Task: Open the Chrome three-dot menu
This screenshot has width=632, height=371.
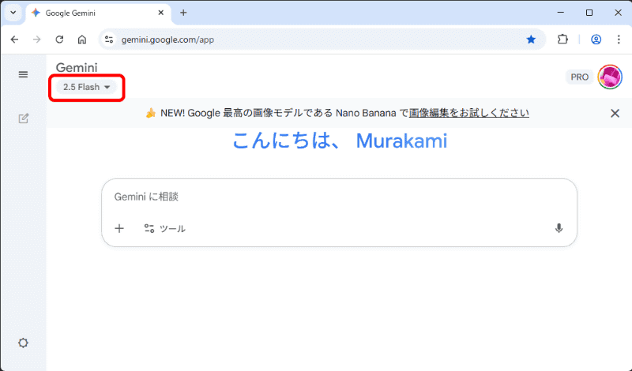Action: (x=619, y=39)
